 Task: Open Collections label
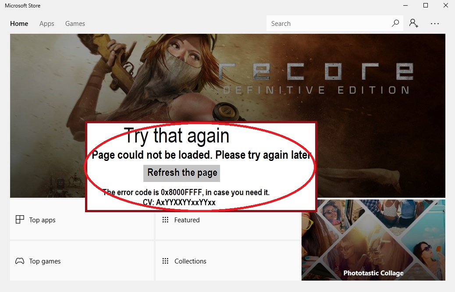click(x=190, y=261)
